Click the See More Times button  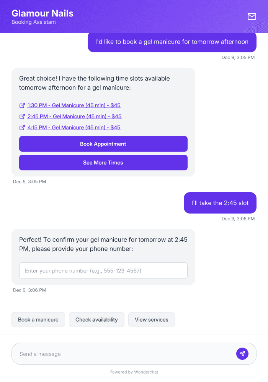tap(103, 162)
